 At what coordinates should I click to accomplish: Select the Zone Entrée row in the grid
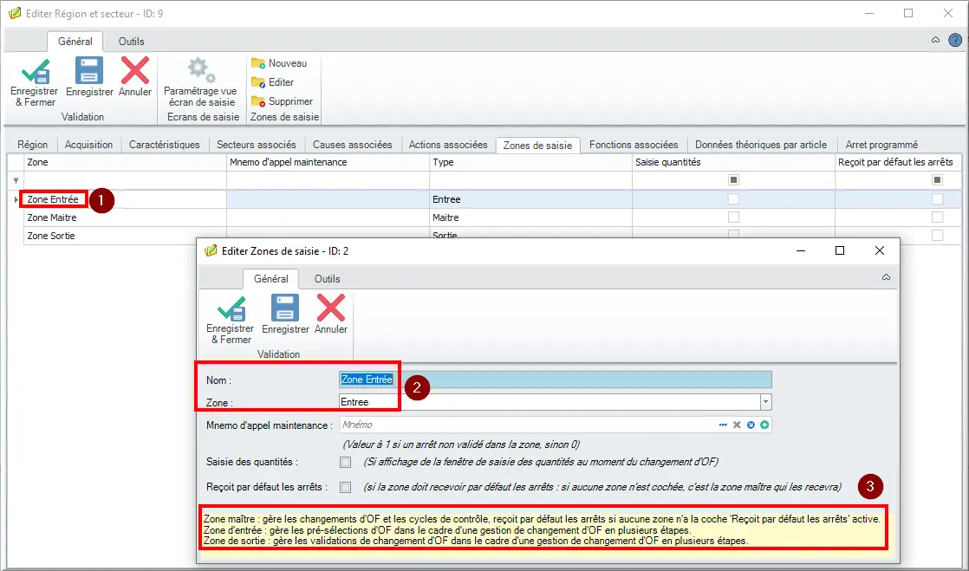(x=492, y=199)
